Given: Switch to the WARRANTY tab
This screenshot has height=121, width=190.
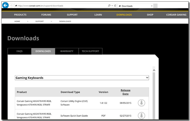Looking at the screenshot, I should [67, 51].
